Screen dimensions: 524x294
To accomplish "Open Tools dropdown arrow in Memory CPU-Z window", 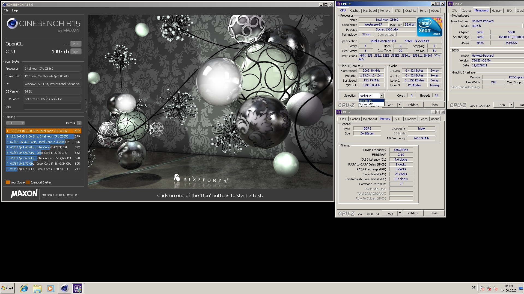I will click(x=400, y=213).
